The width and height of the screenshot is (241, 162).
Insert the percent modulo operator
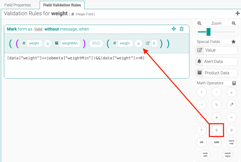click(217, 105)
